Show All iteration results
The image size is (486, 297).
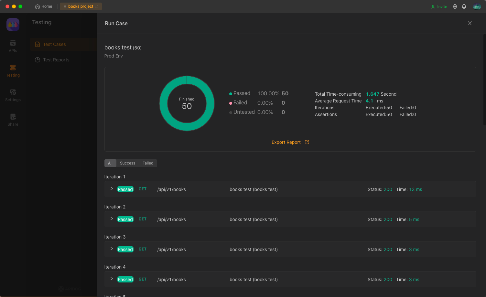[110, 163]
